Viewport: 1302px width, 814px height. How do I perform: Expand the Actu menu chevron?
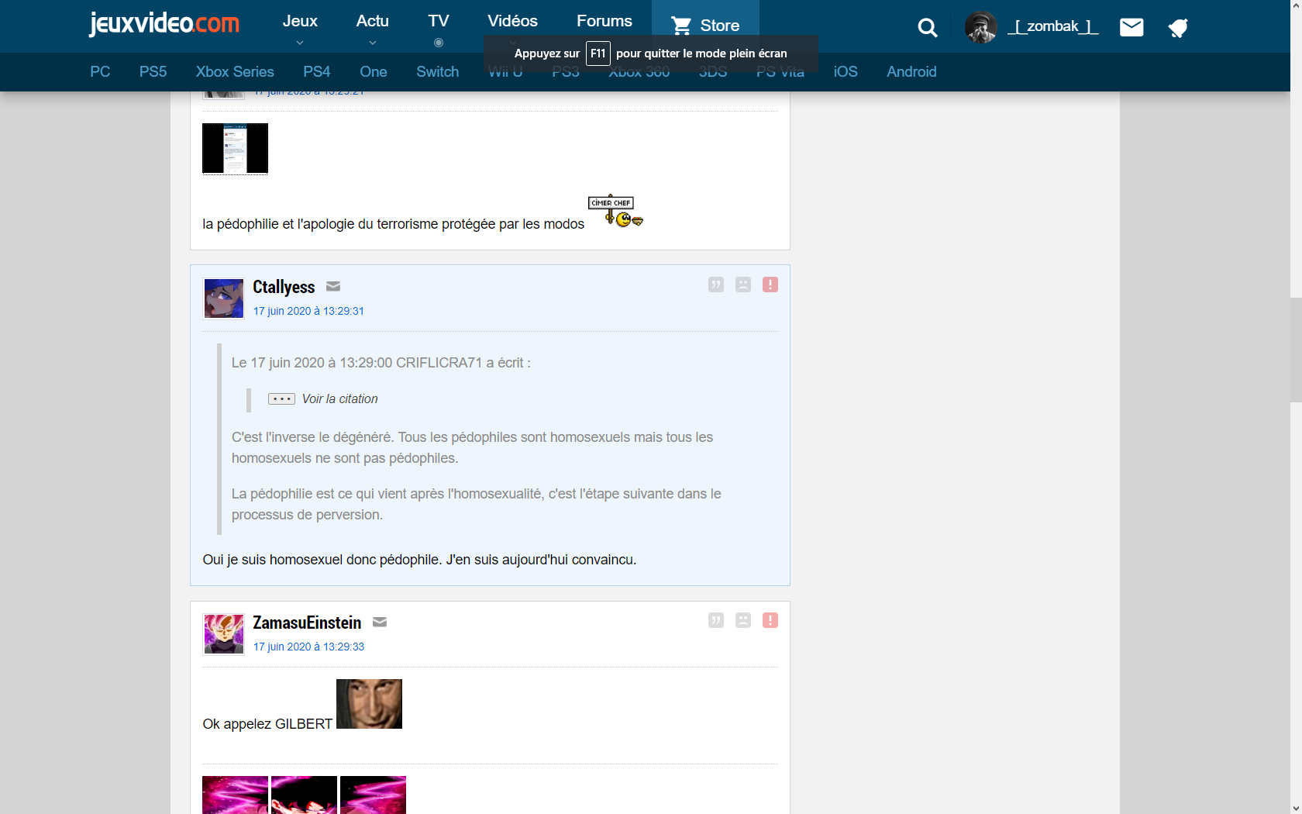click(x=373, y=43)
